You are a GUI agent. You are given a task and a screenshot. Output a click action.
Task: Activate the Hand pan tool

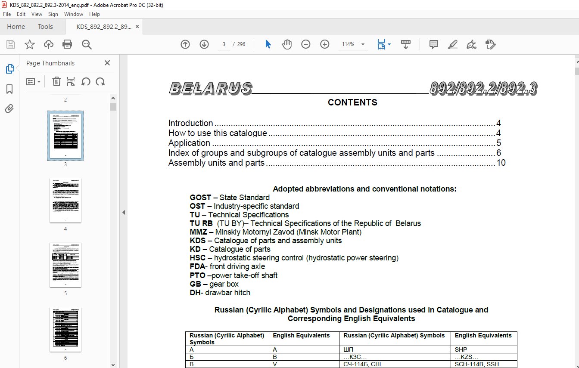[x=287, y=44]
